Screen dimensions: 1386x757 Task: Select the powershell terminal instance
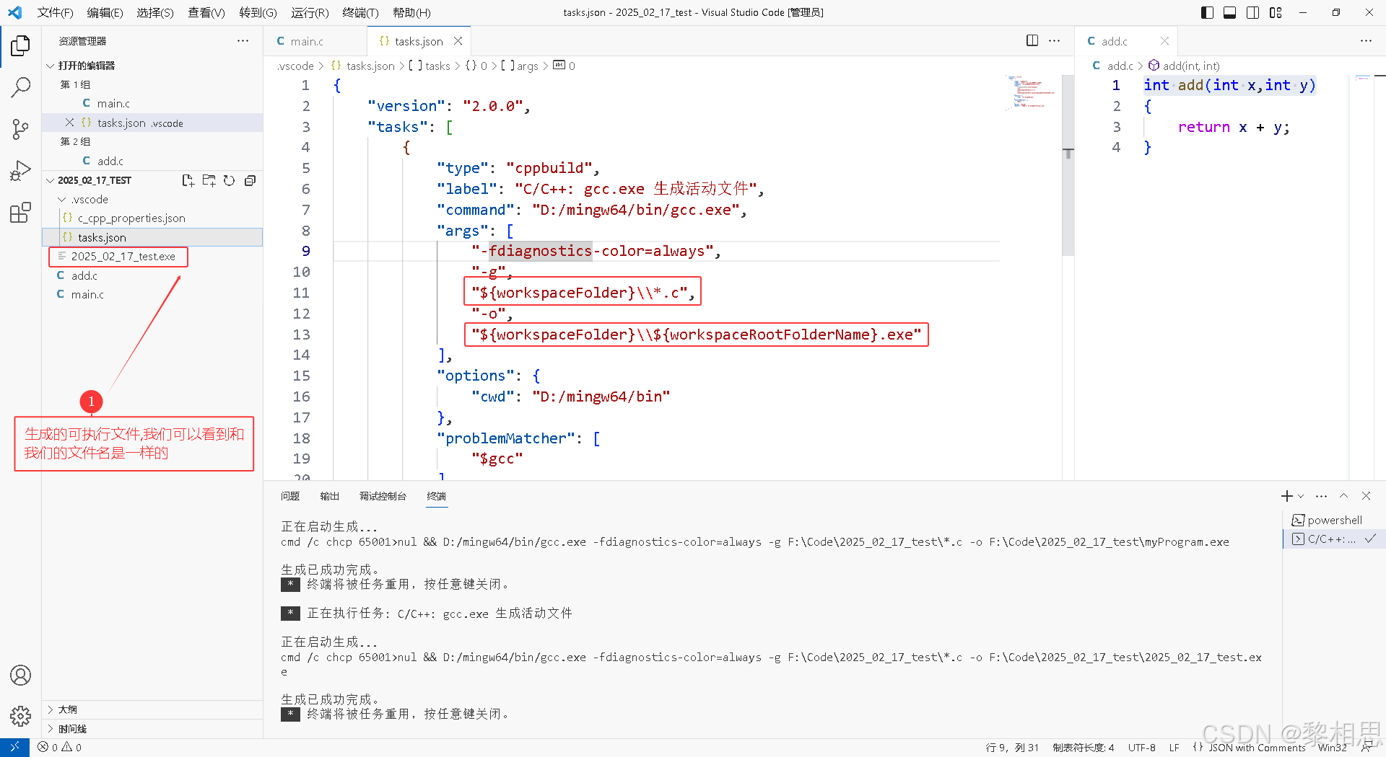(1334, 520)
